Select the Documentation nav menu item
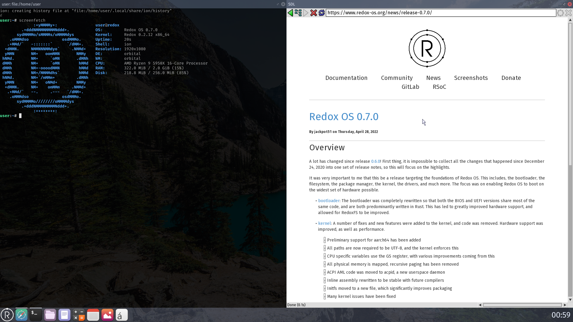The height and width of the screenshot is (322, 573). pos(346,78)
